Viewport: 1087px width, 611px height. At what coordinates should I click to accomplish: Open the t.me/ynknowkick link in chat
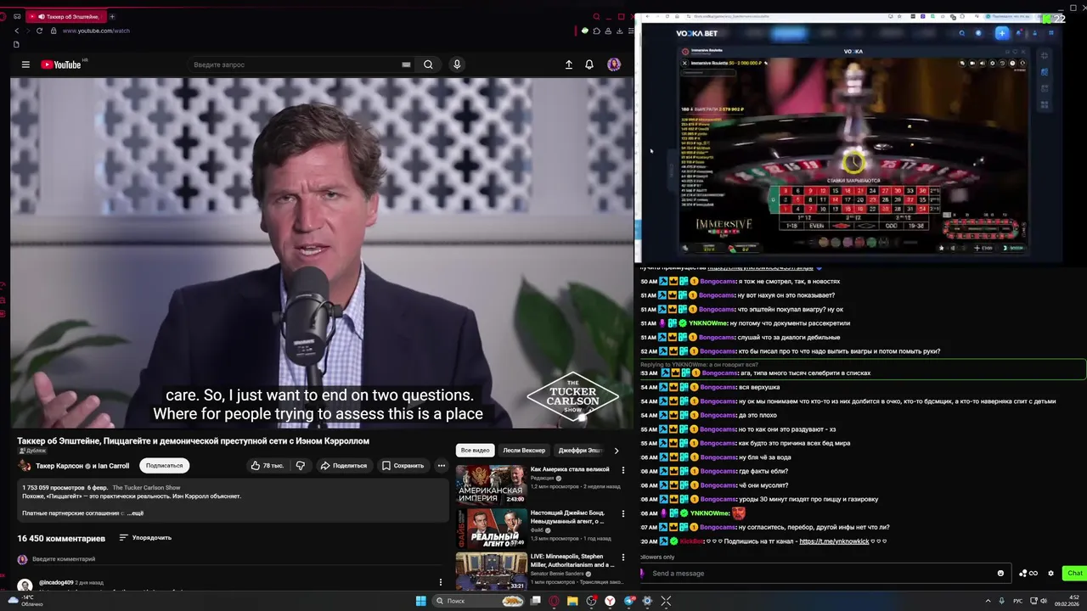834,541
